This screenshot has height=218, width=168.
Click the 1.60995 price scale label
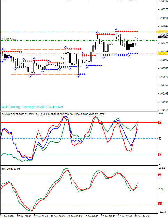pos(163,60)
